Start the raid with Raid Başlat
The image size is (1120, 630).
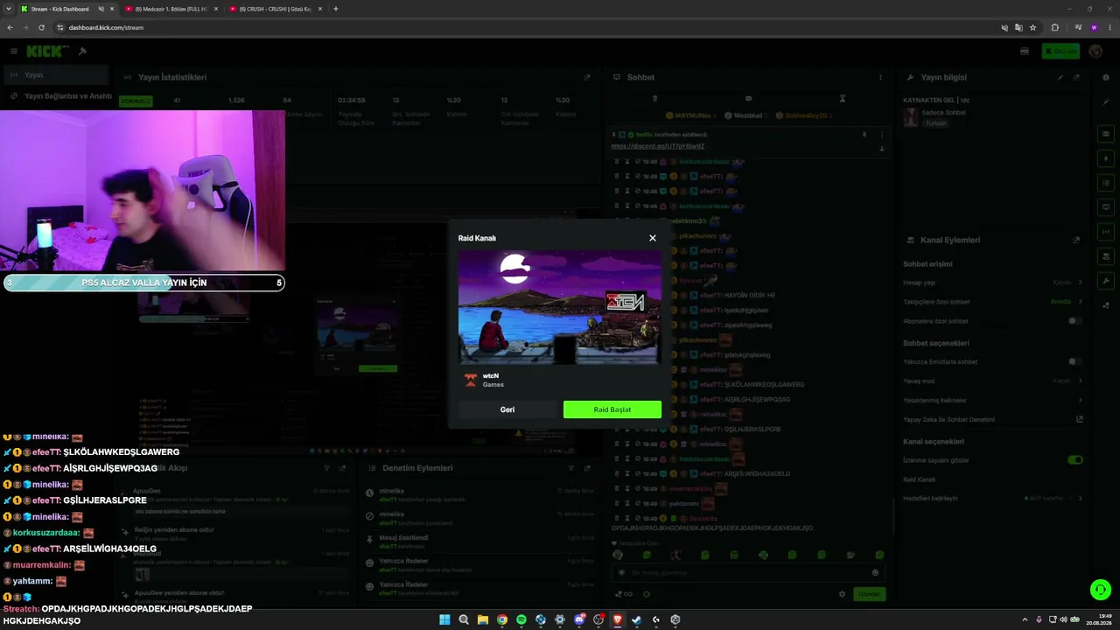[x=612, y=409]
